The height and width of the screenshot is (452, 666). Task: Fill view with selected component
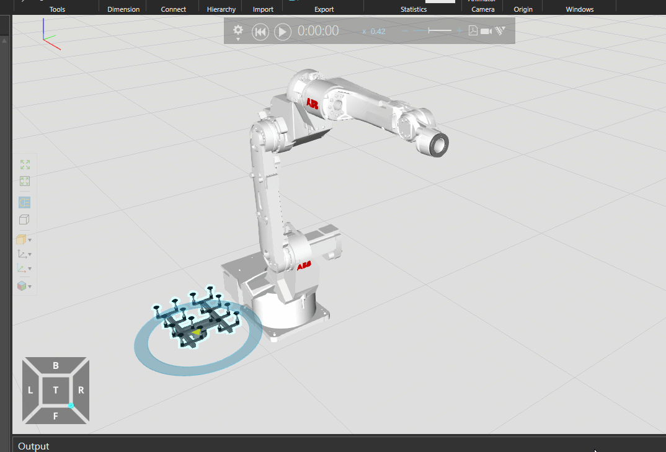point(25,182)
